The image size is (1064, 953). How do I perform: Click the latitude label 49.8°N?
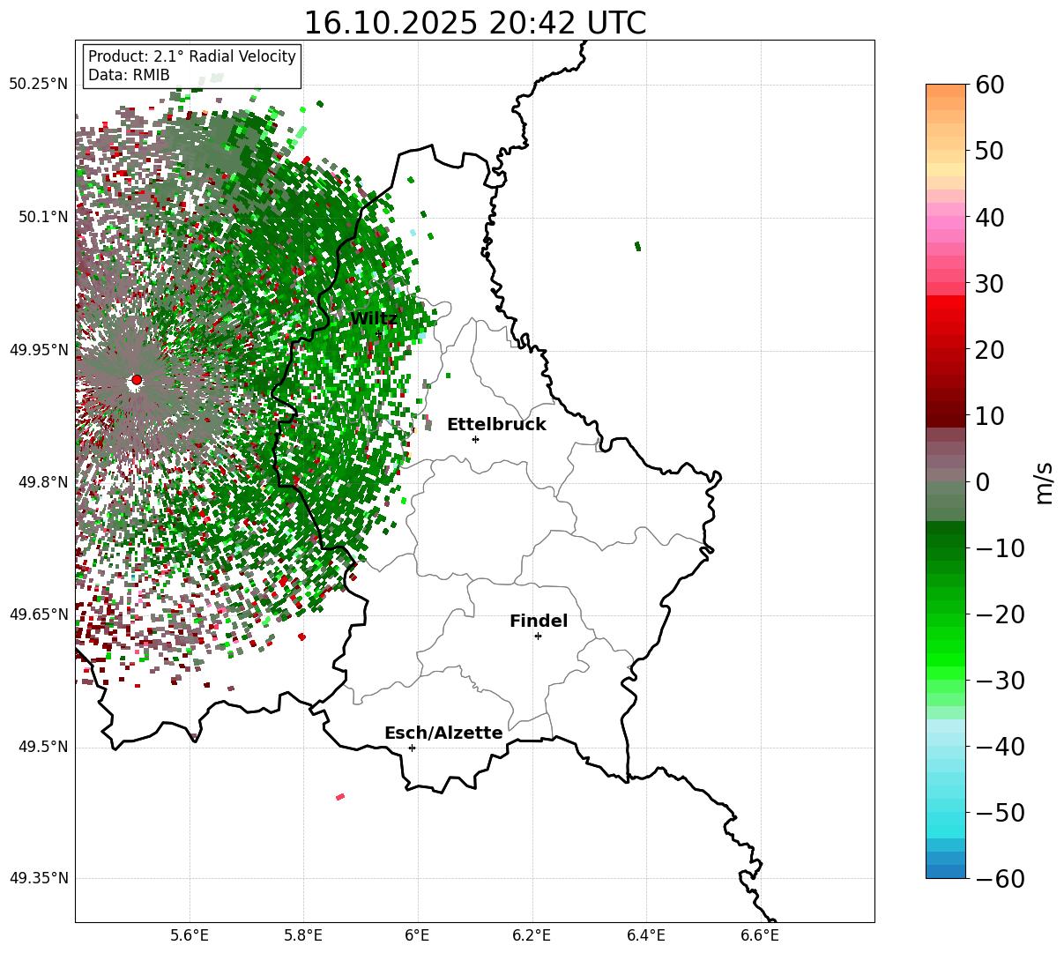(x=42, y=482)
